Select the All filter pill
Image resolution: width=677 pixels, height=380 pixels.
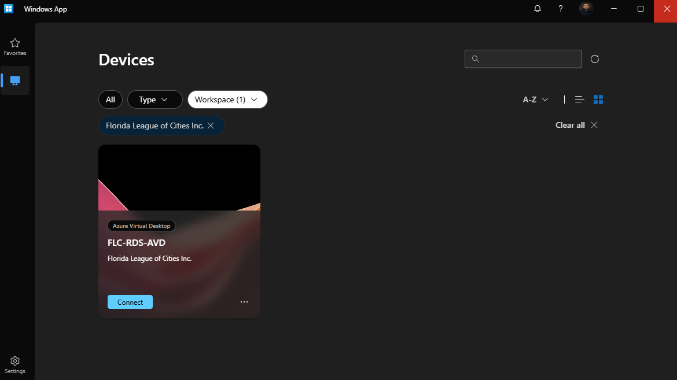pyautogui.click(x=111, y=99)
